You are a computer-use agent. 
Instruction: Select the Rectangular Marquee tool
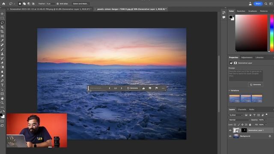click(x=2, y=18)
